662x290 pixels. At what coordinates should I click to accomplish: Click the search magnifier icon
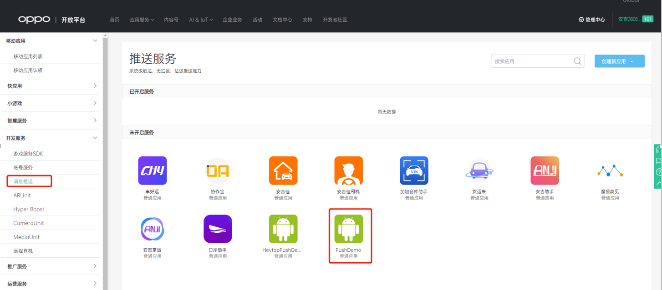coord(577,61)
